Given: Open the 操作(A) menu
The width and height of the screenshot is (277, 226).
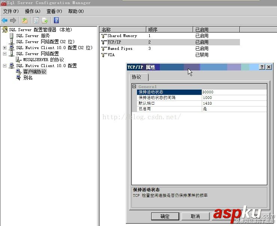Looking at the screenshot, I should tap(33, 11).
